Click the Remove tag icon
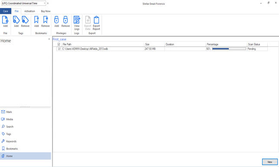 (25, 20)
